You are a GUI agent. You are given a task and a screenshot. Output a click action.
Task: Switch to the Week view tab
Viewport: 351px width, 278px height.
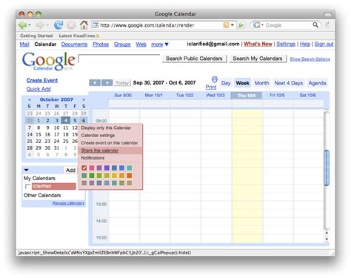point(243,83)
